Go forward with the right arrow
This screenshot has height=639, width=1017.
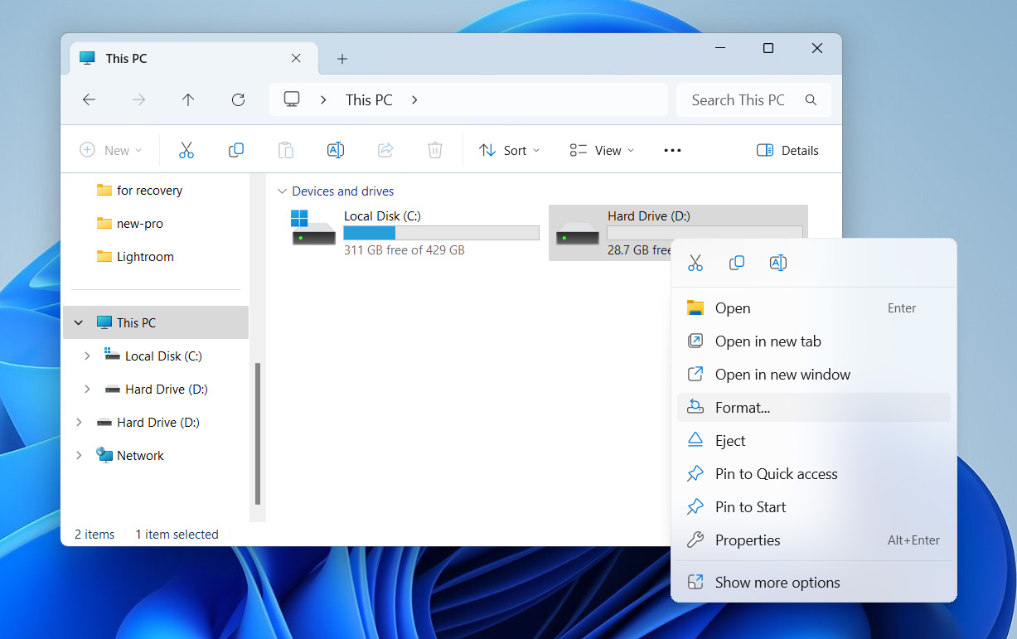pyautogui.click(x=139, y=99)
